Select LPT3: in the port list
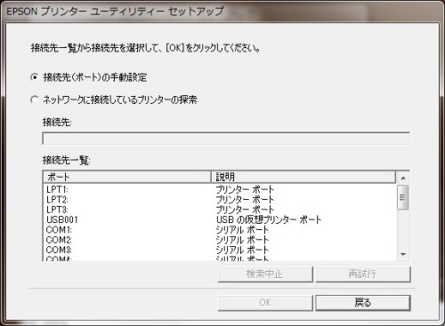This screenshot has height=326, width=445. (57, 210)
